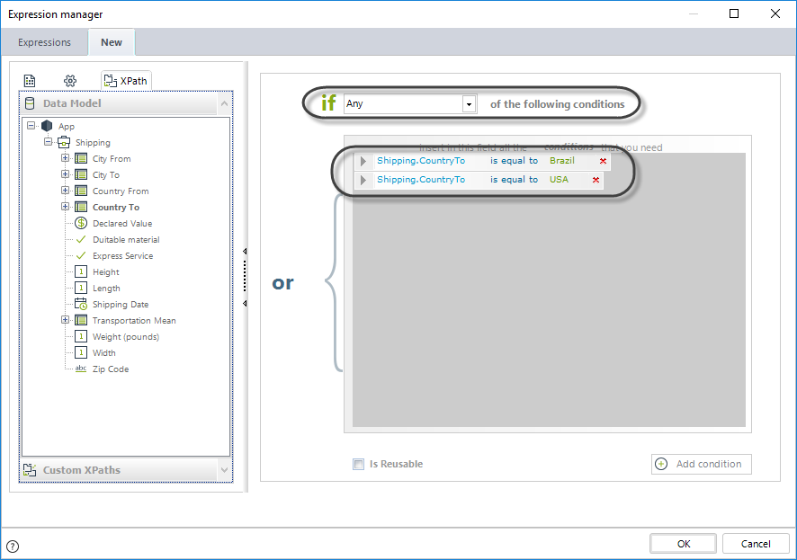
Task: Click the Width number icon
Action: coord(81,352)
